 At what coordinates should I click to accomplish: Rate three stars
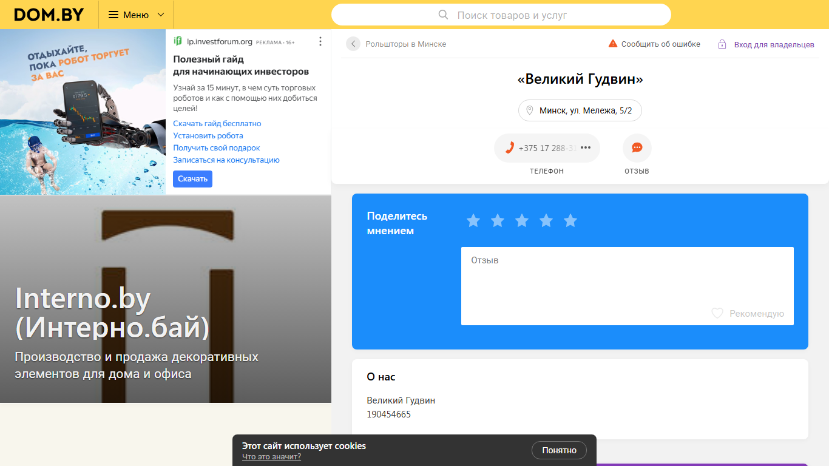coord(522,221)
